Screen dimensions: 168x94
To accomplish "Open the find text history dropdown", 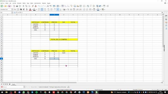I will 24,87.
